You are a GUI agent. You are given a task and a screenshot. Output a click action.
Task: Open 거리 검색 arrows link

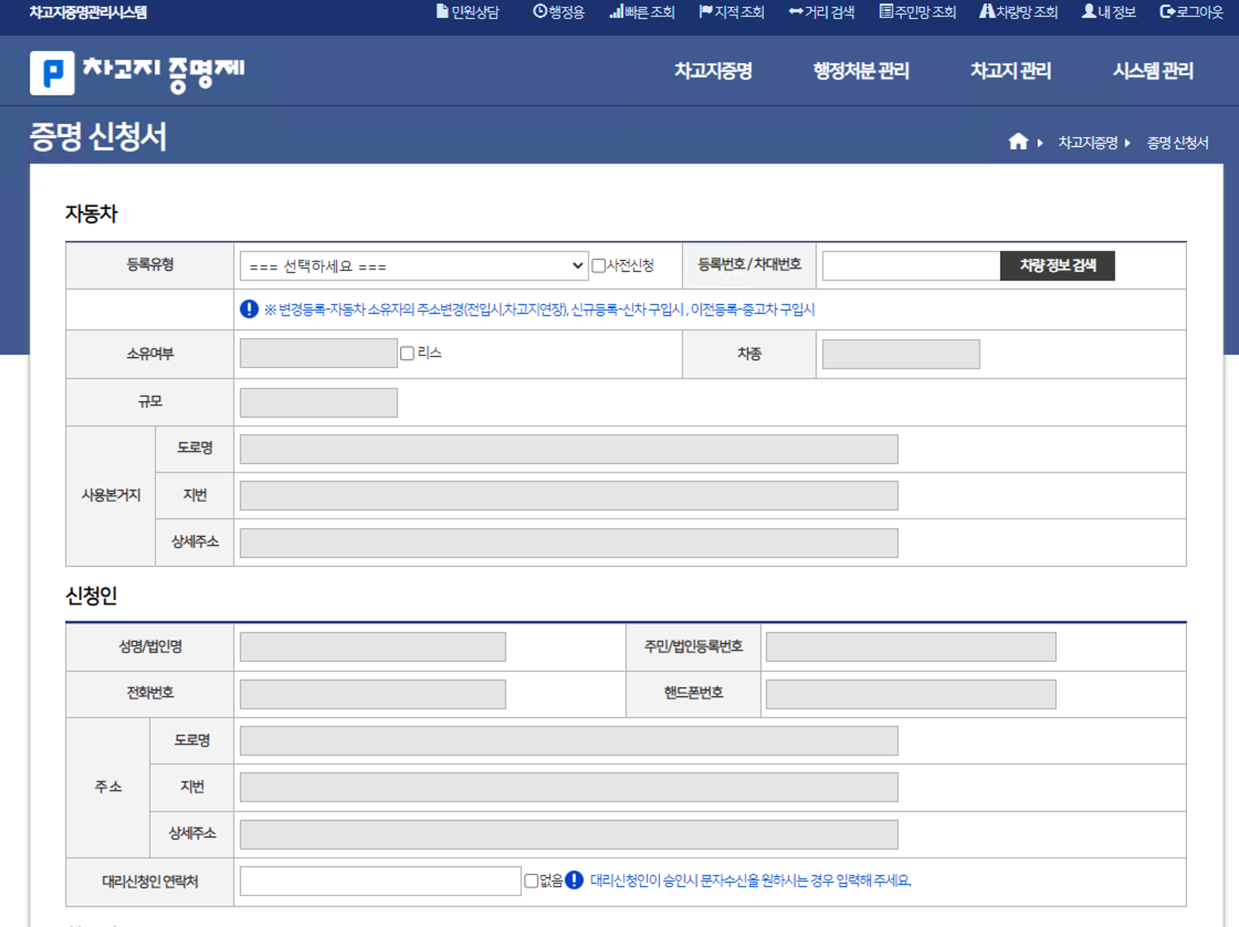click(x=821, y=12)
